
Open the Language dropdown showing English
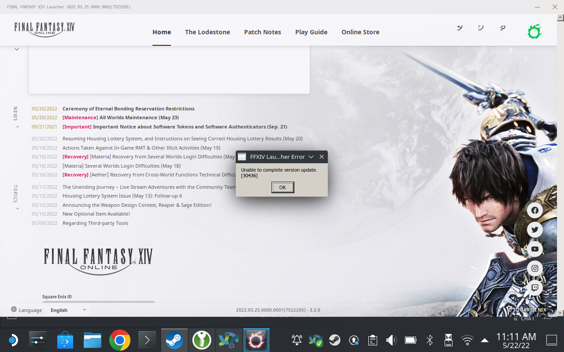[x=68, y=310]
